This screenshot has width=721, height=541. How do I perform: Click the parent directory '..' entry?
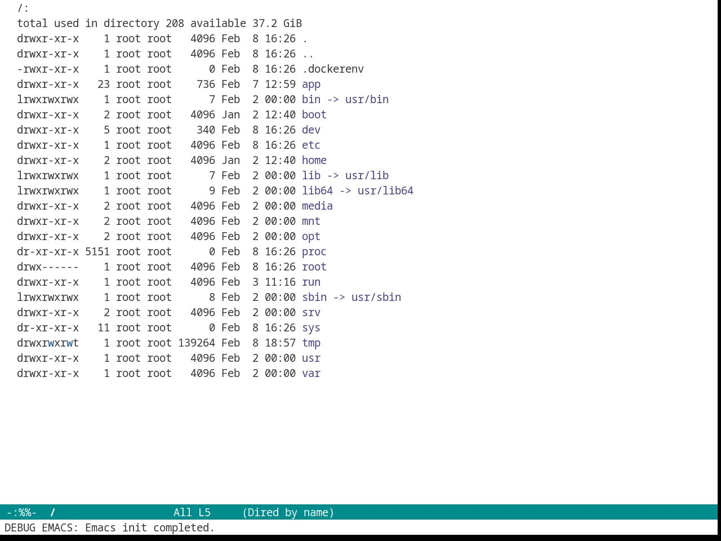point(308,54)
